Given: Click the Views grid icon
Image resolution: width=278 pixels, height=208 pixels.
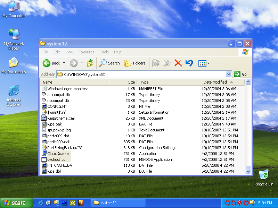Looking at the screenshot, I should [x=202, y=63].
